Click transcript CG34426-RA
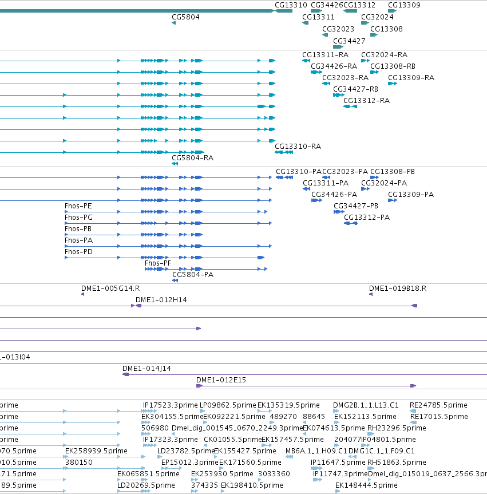487x494 pixels. tap(334, 66)
